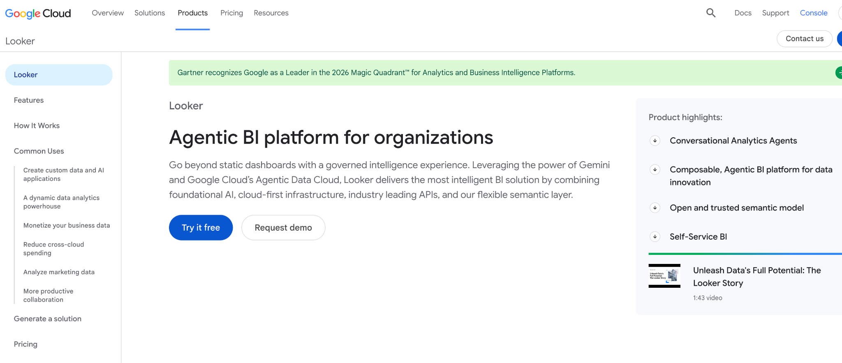Go to the Support link

point(775,13)
